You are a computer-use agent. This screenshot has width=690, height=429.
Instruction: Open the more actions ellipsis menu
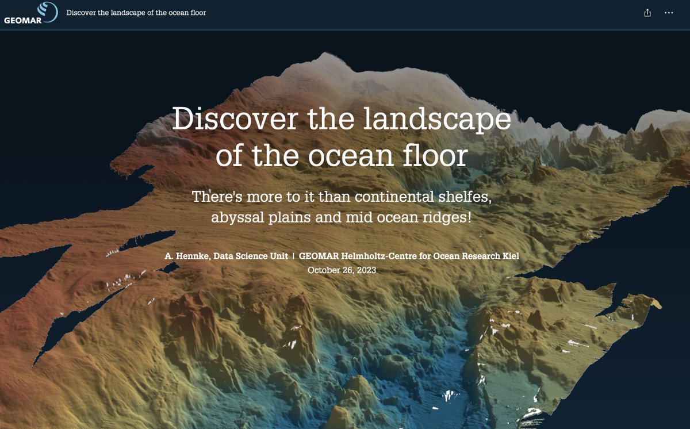669,13
